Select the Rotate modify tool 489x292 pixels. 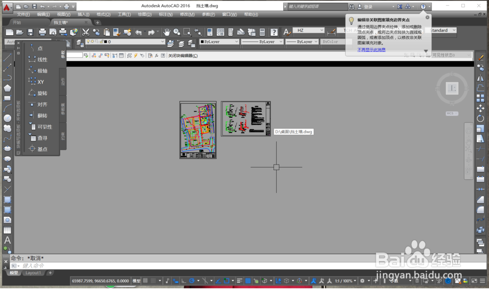coord(480,118)
